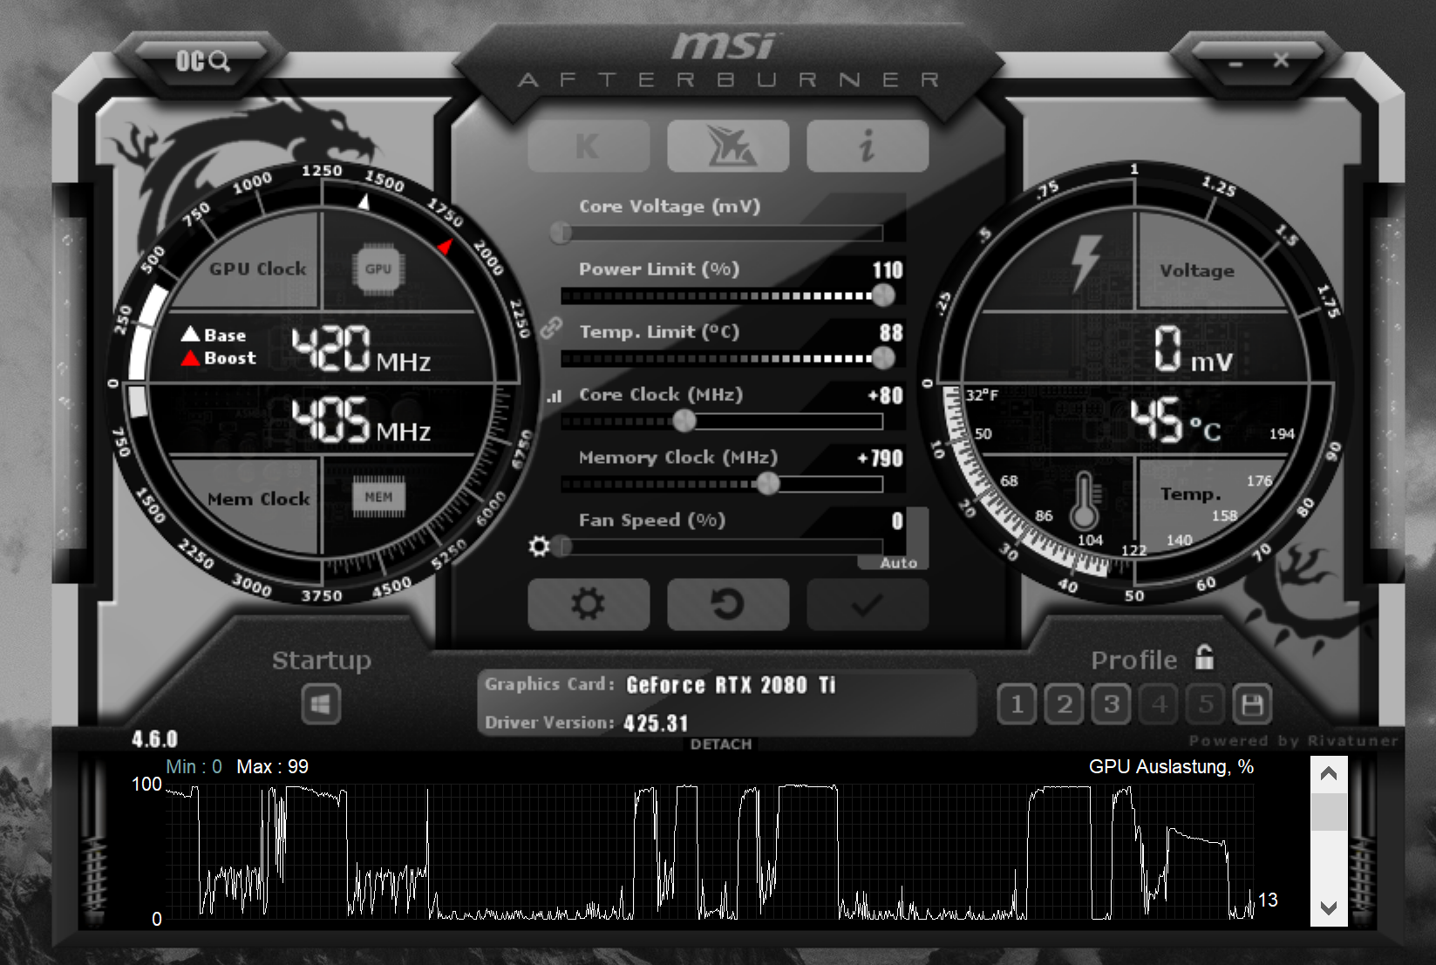Image resolution: width=1436 pixels, height=965 pixels.
Task: Click the MEM chip icon in gauge
Action: [378, 497]
